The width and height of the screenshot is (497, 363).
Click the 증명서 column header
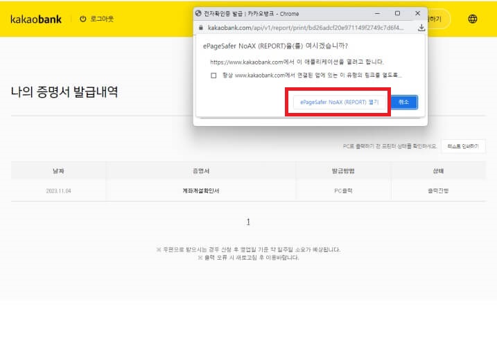201,171
